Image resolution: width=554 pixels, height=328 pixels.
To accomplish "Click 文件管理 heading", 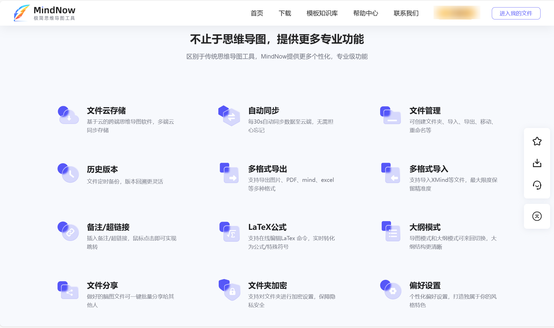I will point(425,111).
